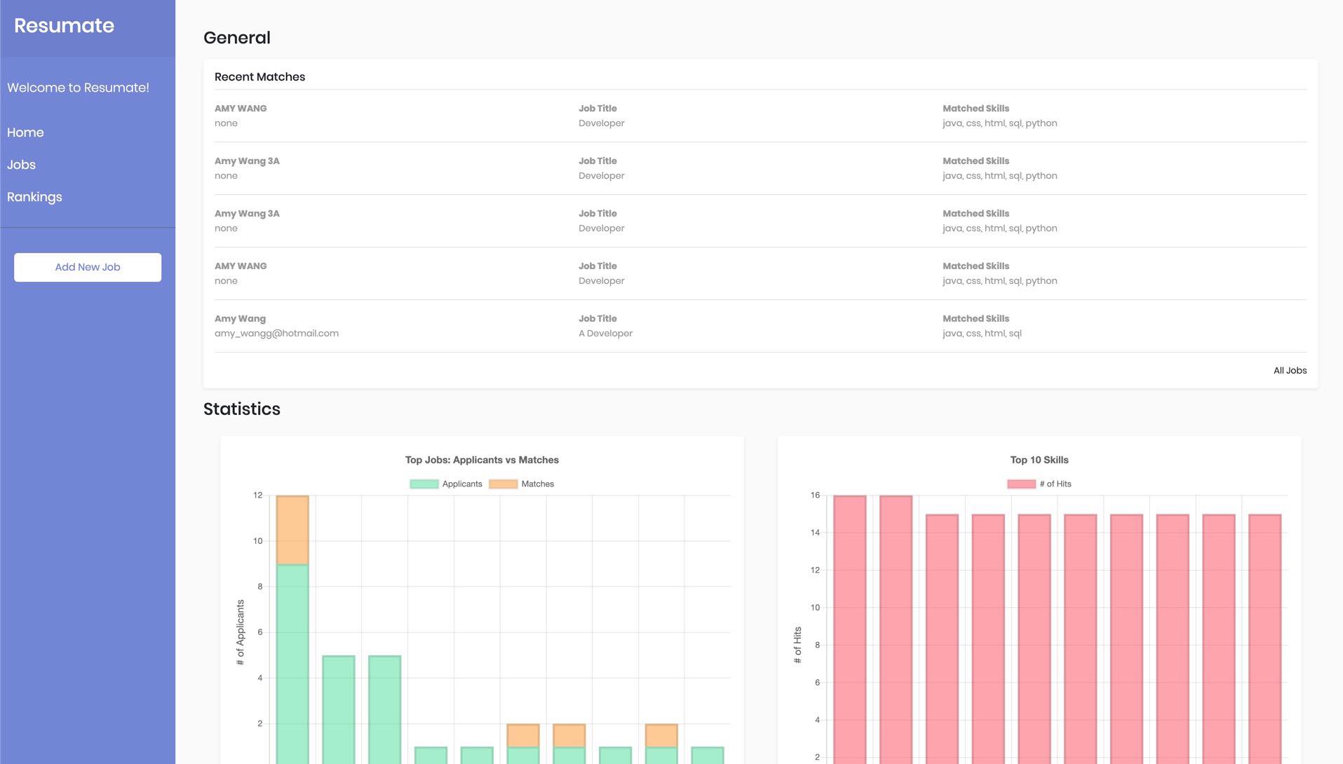1343x764 pixels.
Task: Select amy_wangg@hotmail.com email text
Action: [x=276, y=334]
